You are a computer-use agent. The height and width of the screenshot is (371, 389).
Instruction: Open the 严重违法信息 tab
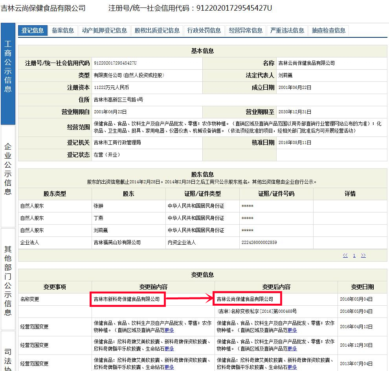tap(287, 31)
